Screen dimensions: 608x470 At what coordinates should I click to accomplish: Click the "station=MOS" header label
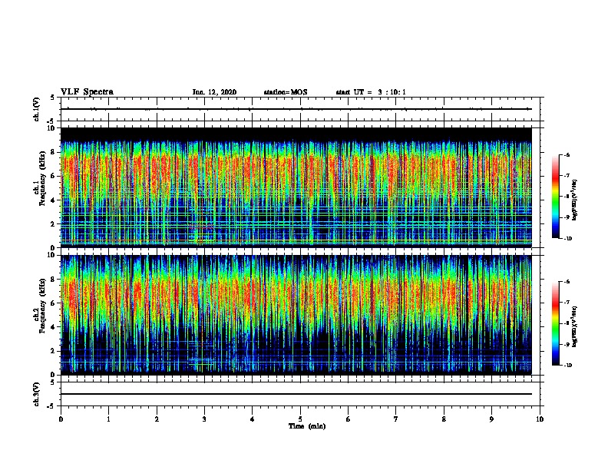click(x=286, y=92)
